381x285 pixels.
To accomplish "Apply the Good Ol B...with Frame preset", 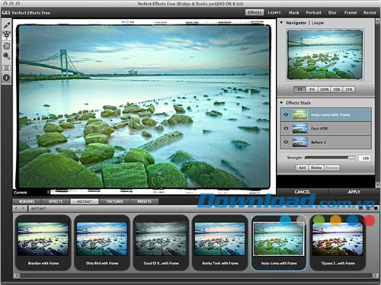I will coord(161,242).
